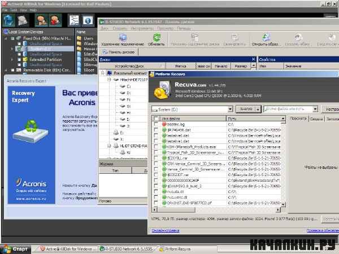Open the System (C:) drive dropdown in Recuva
The height and width of the screenshot is (254, 339).
point(231,110)
